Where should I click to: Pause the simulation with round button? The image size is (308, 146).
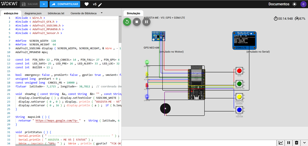tap(146, 21)
